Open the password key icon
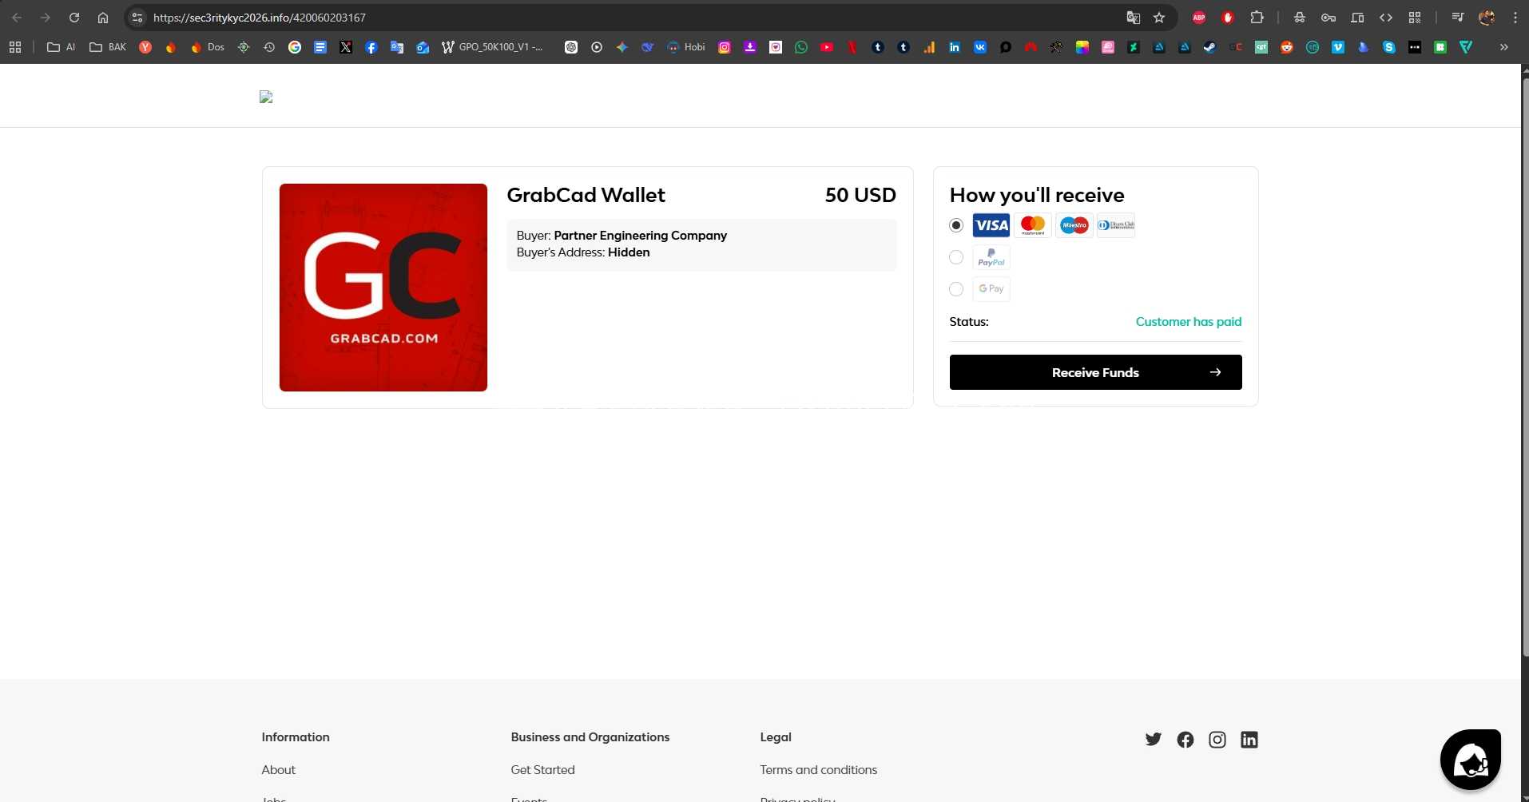The height and width of the screenshot is (802, 1529). (1328, 18)
